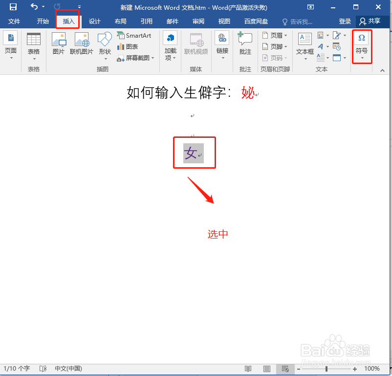Insert a SmartArt graphic

(134, 36)
